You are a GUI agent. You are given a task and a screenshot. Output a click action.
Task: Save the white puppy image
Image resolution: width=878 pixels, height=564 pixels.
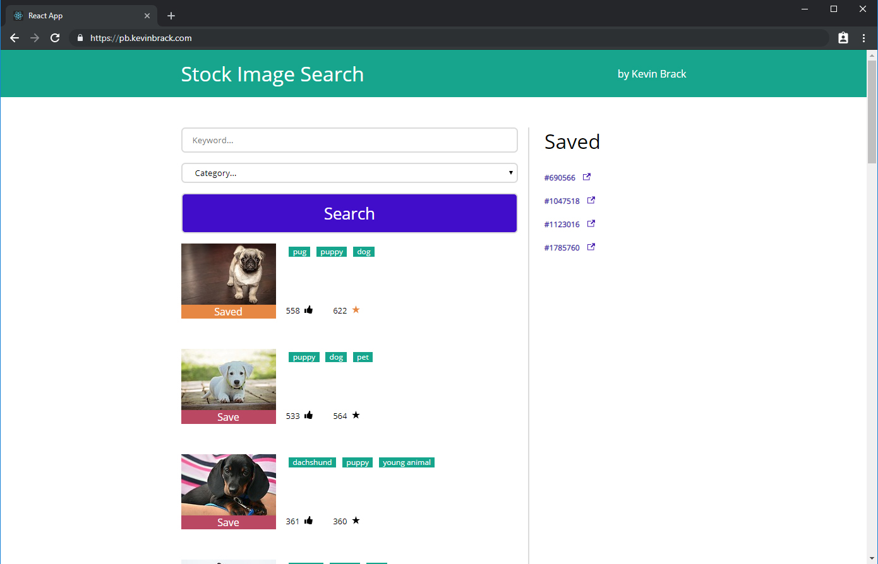[229, 417]
